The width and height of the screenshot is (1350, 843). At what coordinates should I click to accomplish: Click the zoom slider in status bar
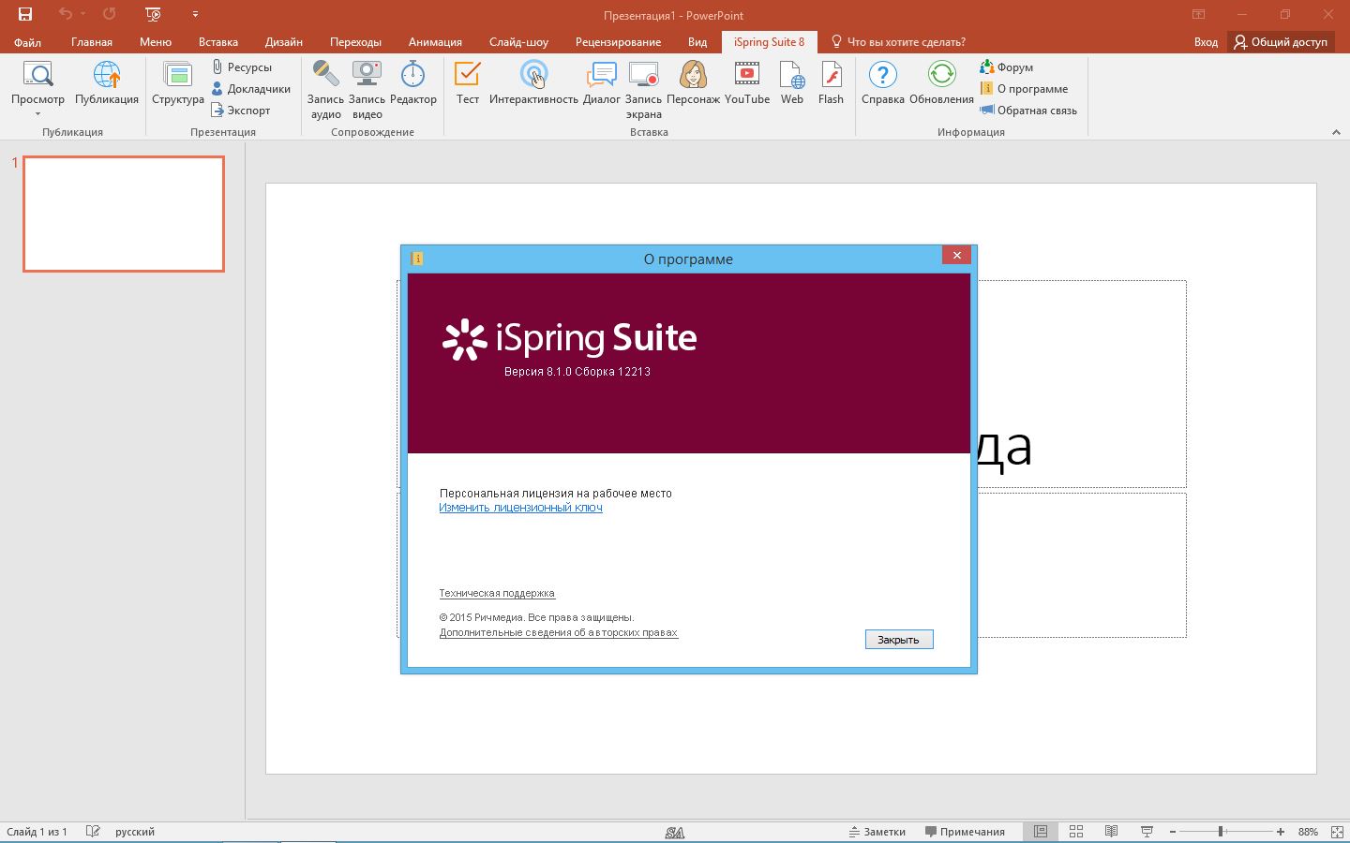(1221, 832)
